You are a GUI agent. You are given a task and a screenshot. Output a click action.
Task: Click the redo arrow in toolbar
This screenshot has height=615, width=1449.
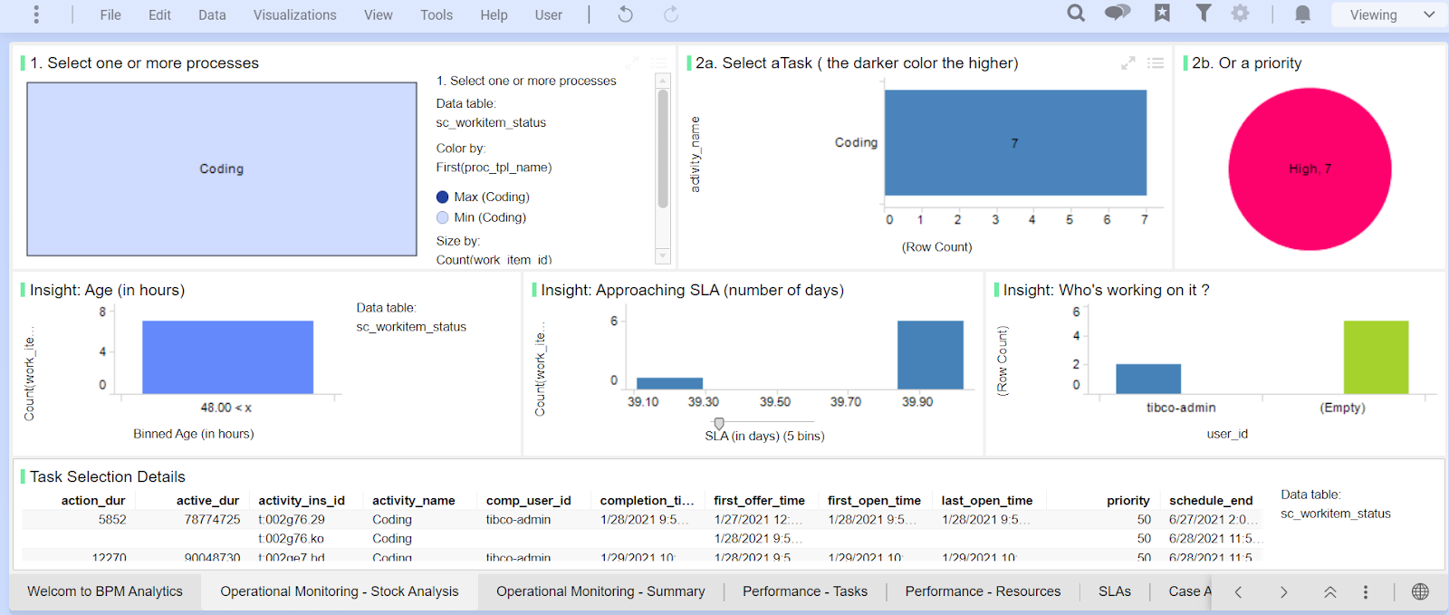coord(671,14)
